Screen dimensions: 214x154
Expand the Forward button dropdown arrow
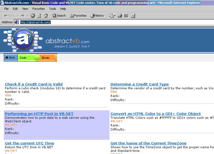(x=27, y=16)
